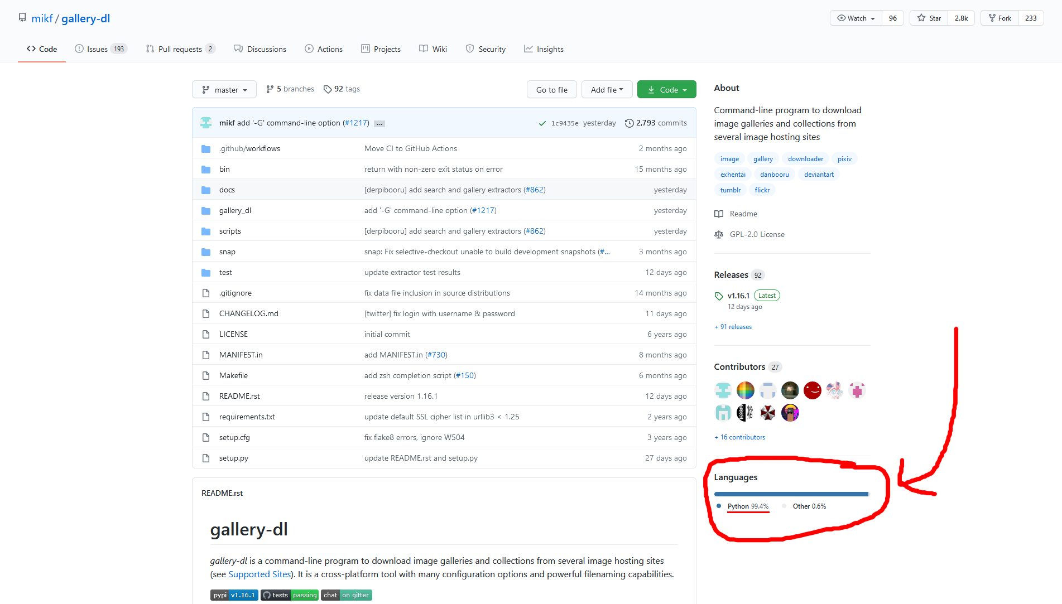Open the Pull requests tab
The height and width of the screenshot is (604, 1062).
(180, 49)
